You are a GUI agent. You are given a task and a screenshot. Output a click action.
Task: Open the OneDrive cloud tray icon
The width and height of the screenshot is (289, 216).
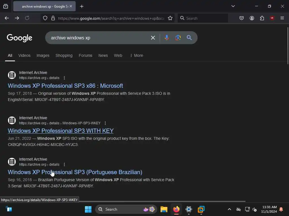[x=238, y=209]
